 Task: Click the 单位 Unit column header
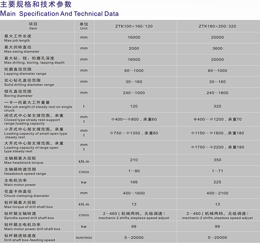click(x=84, y=26)
